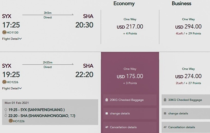Viewport: 210px width, 133px height.
Task: Collapse Flight Detail for the 19:25 flight
Action: pos(12,88)
